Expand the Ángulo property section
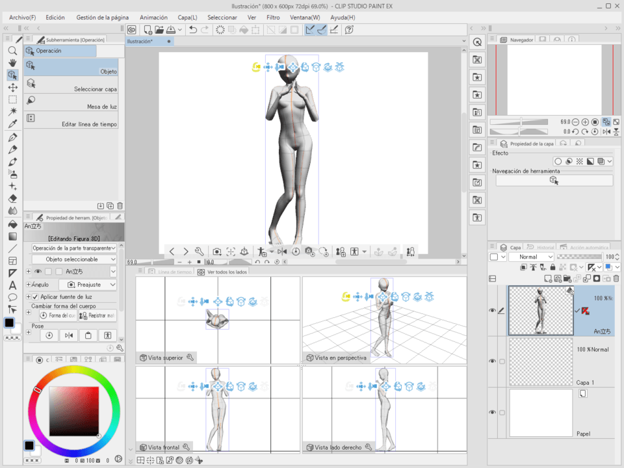The image size is (624, 468). click(28, 285)
